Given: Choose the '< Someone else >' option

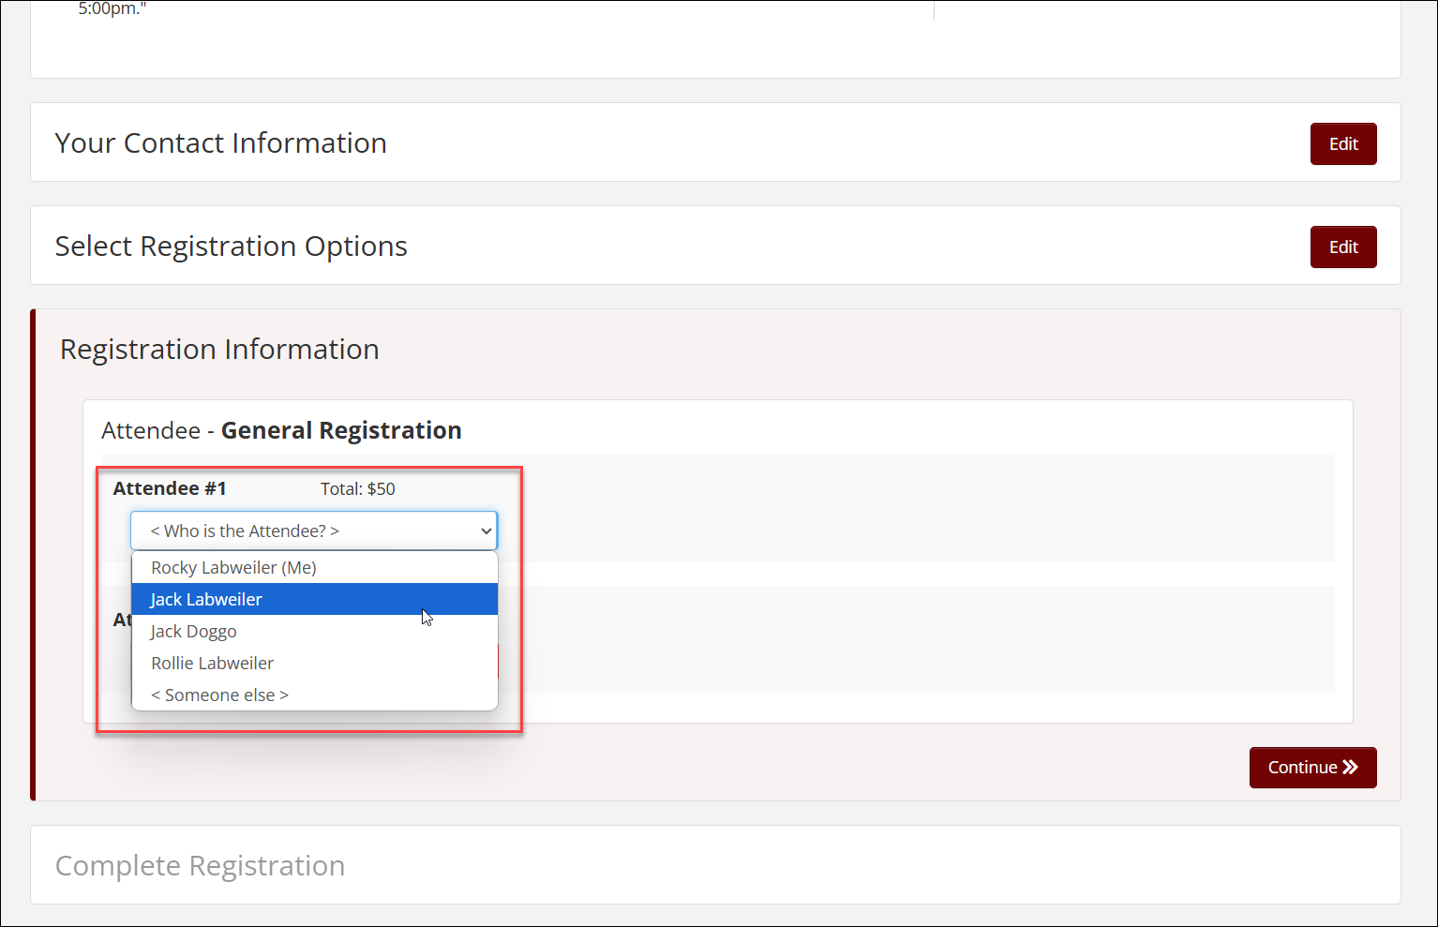Looking at the screenshot, I should point(220,695).
